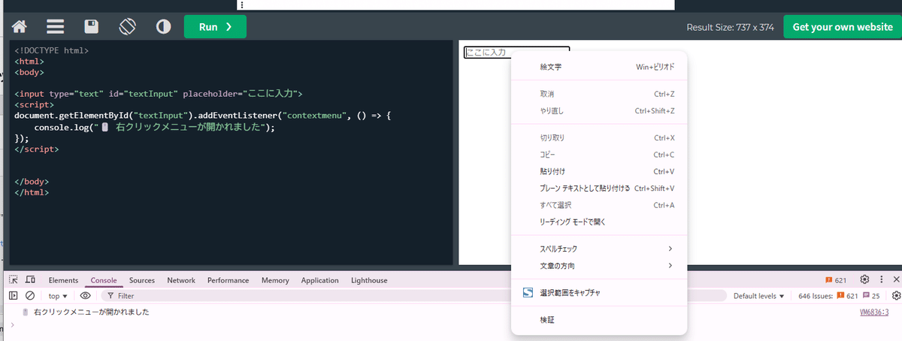This screenshot has width=902, height=341.
Task: Open the hamburger menu in editor toolbar
Action: tap(55, 27)
